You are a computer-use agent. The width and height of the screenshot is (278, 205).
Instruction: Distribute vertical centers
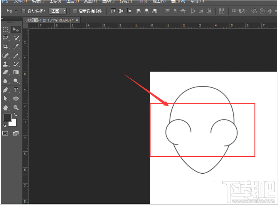coord(175,11)
